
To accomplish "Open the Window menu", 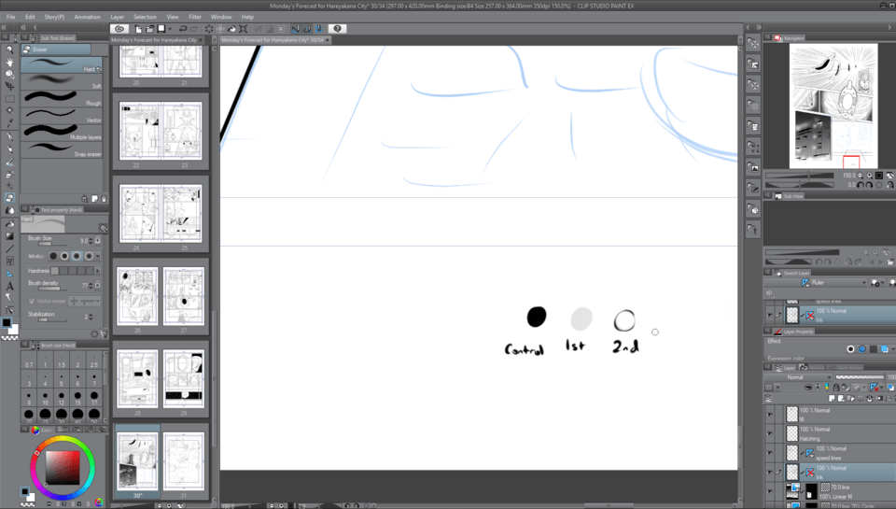I will tap(221, 17).
